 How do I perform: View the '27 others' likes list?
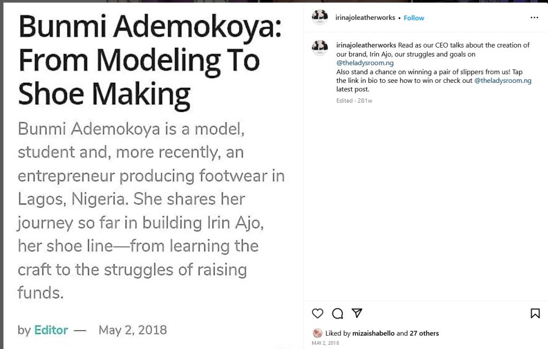(x=424, y=334)
